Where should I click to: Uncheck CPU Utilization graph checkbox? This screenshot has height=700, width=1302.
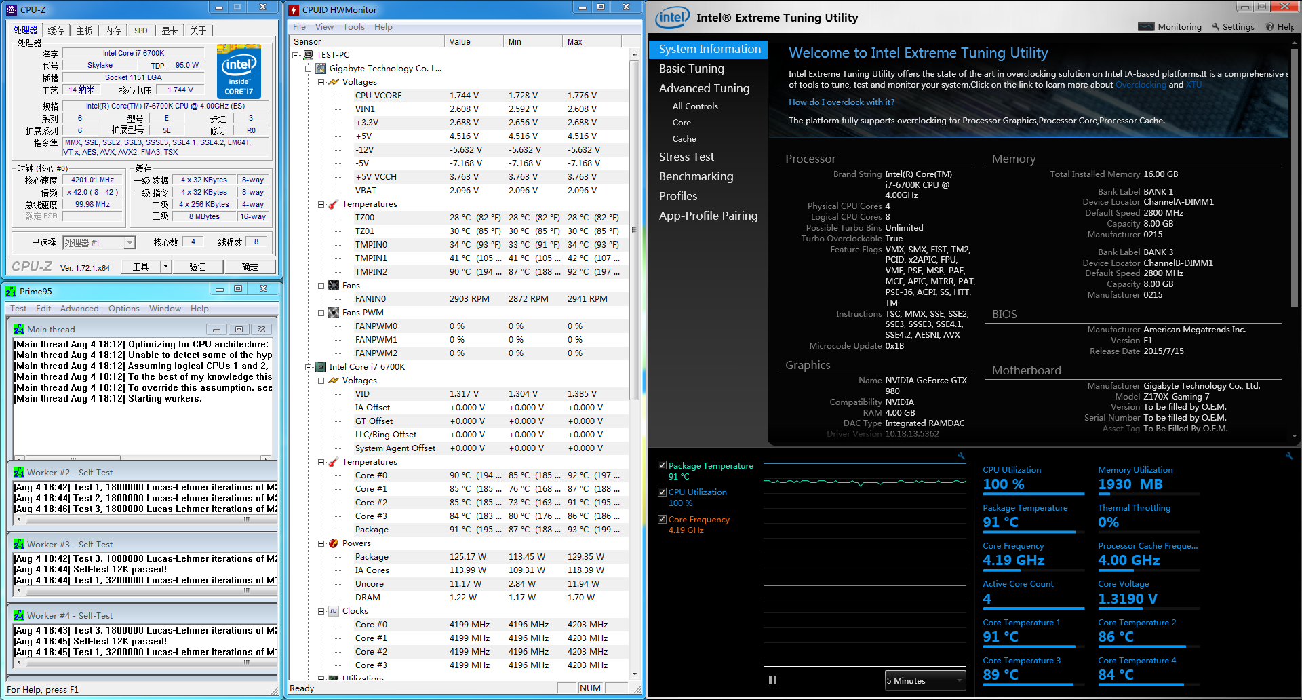[662, 492]
